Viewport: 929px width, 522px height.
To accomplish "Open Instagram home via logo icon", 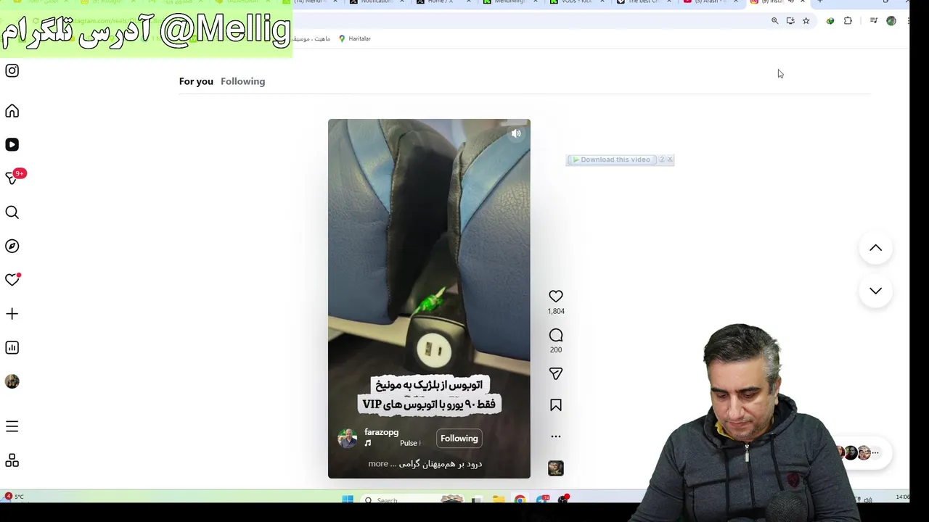I will [12, 70].
